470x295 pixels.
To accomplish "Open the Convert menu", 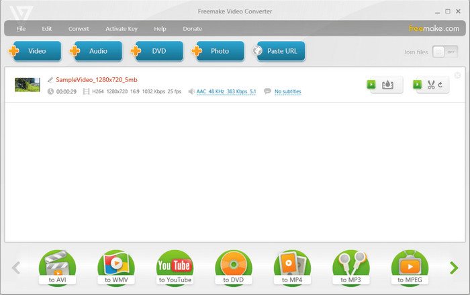I will 79,29.
